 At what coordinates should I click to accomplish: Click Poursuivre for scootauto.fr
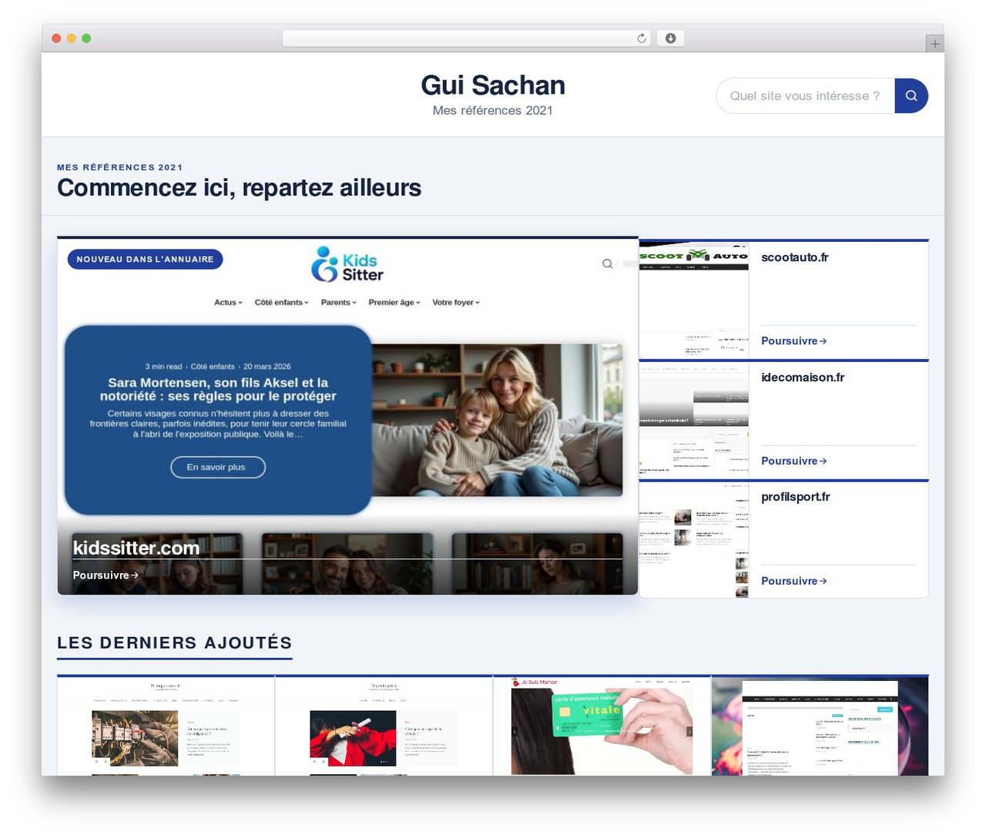point(794,340)
